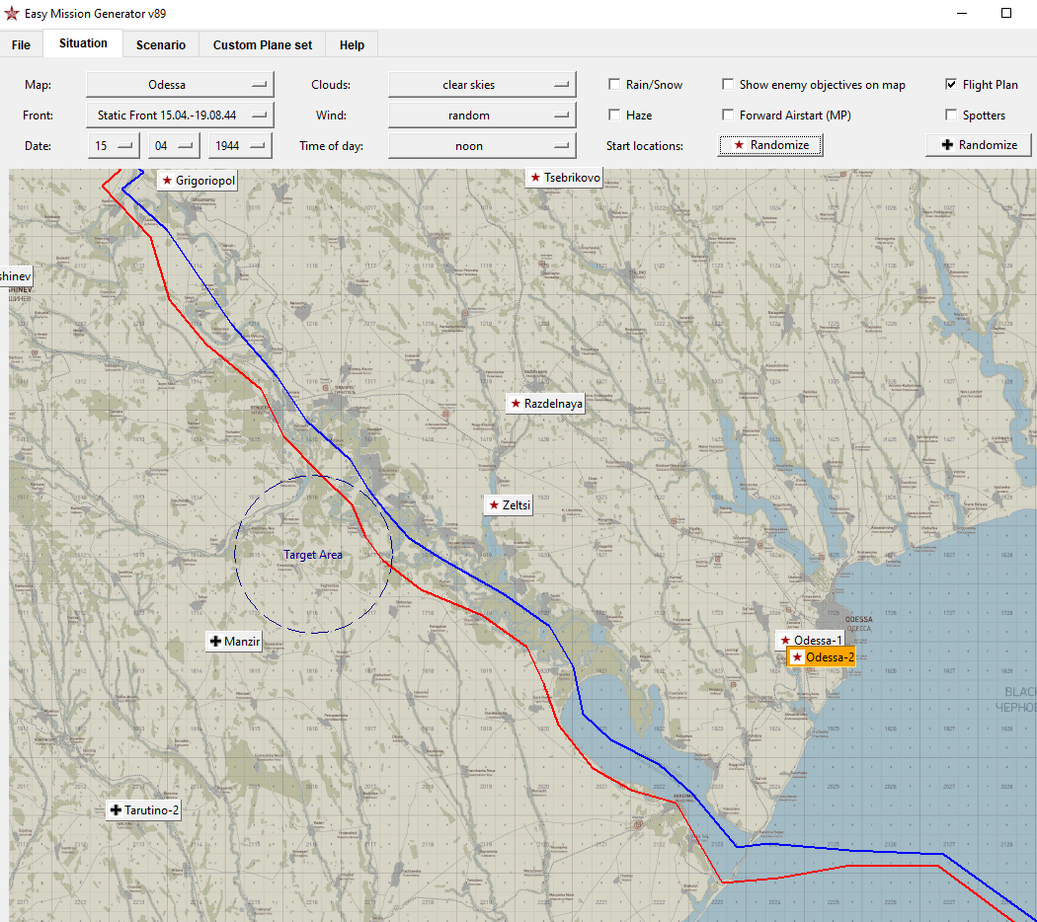Expand the Clouds dropdown set to clear skies
The height and width of the screenshot is (922, 1037).
tap(482, 85)
